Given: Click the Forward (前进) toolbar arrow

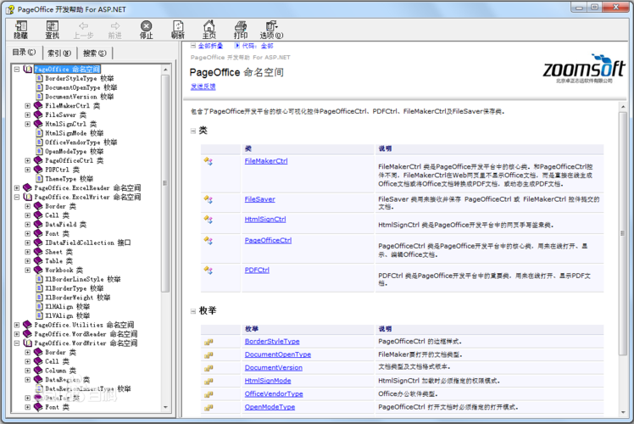Looking at the screenshot, I should 114,30.
